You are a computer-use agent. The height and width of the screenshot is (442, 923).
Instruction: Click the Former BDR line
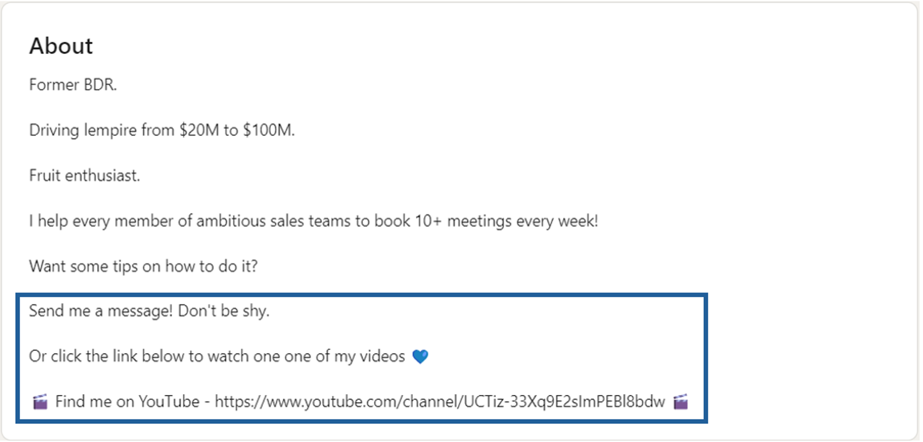point(73,85)
